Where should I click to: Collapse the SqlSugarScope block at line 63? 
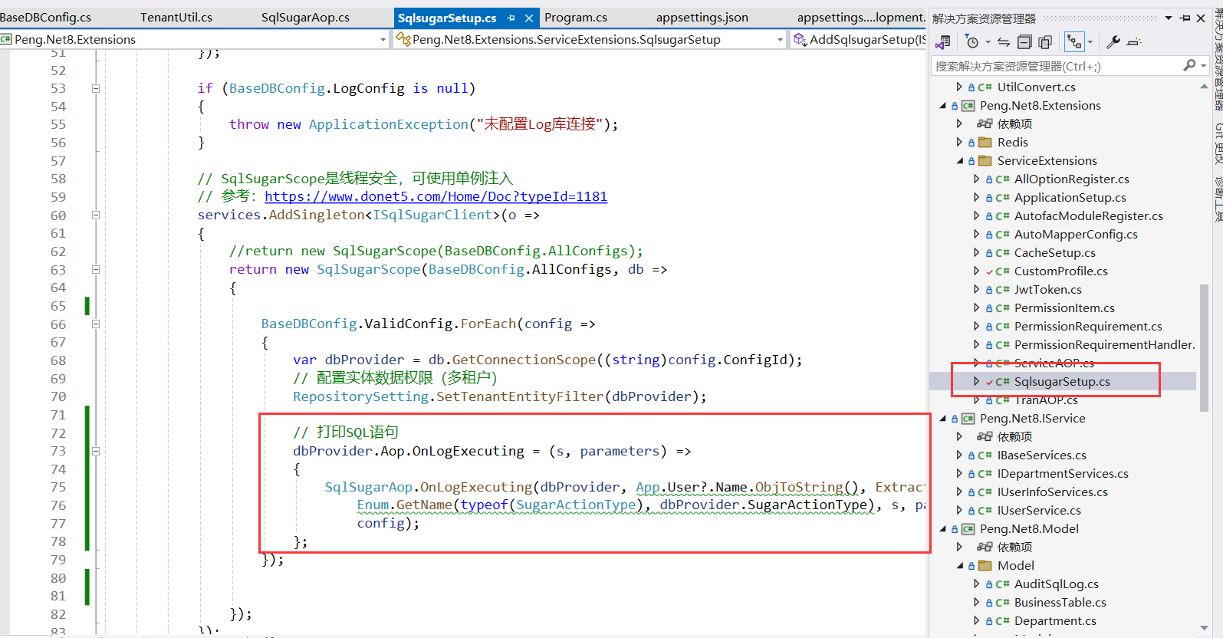tap(96, 270)
